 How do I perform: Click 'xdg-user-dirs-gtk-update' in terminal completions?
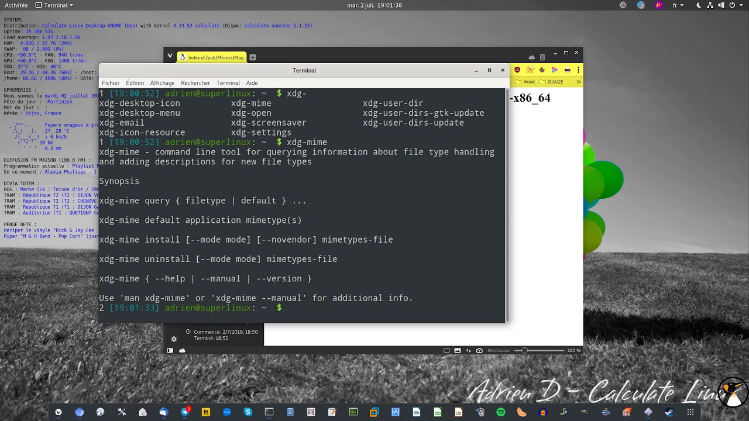(x=424, y=113)
